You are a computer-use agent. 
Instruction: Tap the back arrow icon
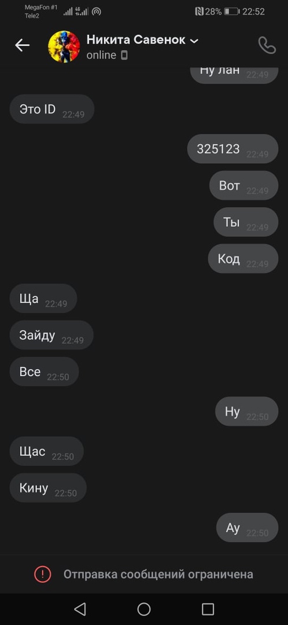click(23, 46)
